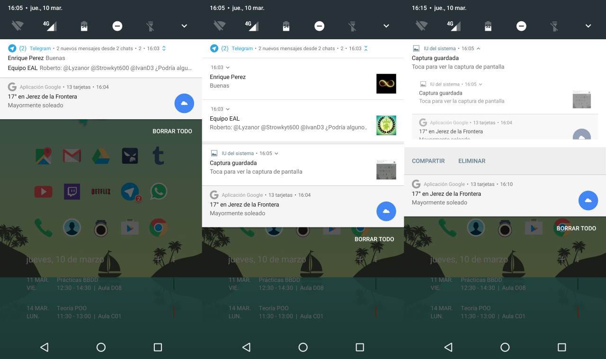Expand quick settings chevron in left screenshot
The height and width of the screenshot is (359, 606).
click(x=184, y=26)
